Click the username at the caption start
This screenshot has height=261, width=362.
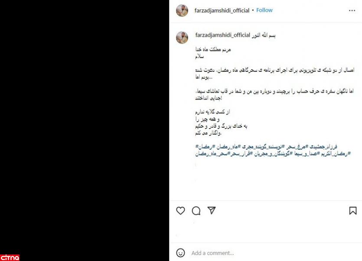(x=222, y=35)
